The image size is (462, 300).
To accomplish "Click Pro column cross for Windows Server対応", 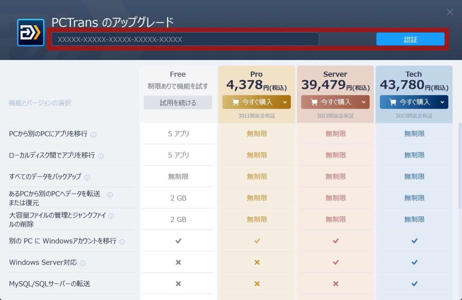I will tap(257, 262).
